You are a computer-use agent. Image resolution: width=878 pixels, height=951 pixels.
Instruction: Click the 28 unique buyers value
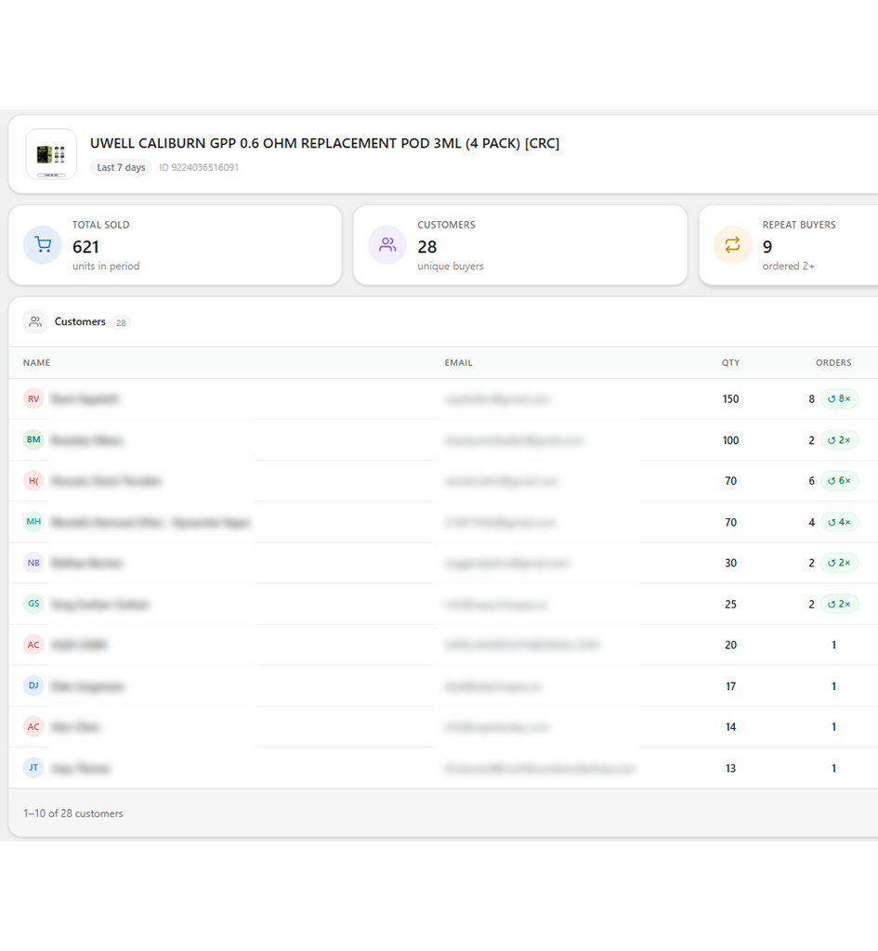click(x=427, y=247)
